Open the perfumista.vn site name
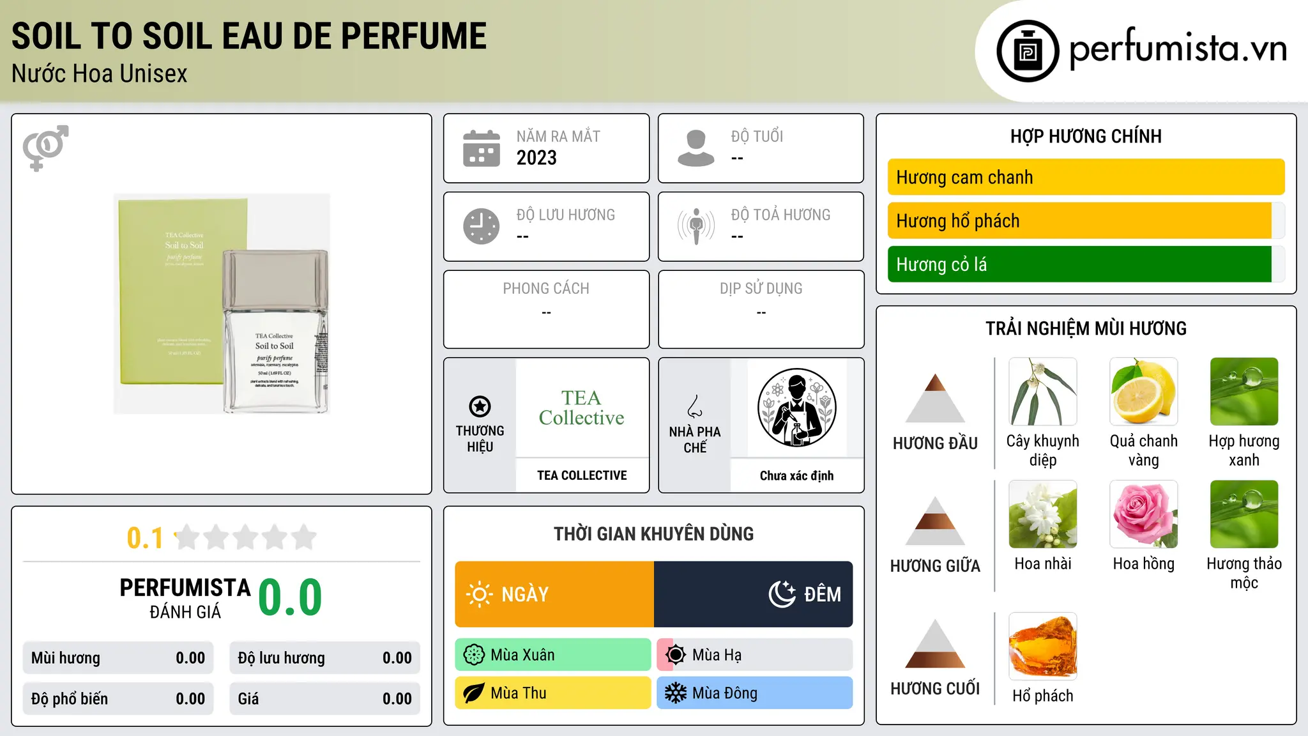This screenshot has width=1308, height=736. (1178, 49)
